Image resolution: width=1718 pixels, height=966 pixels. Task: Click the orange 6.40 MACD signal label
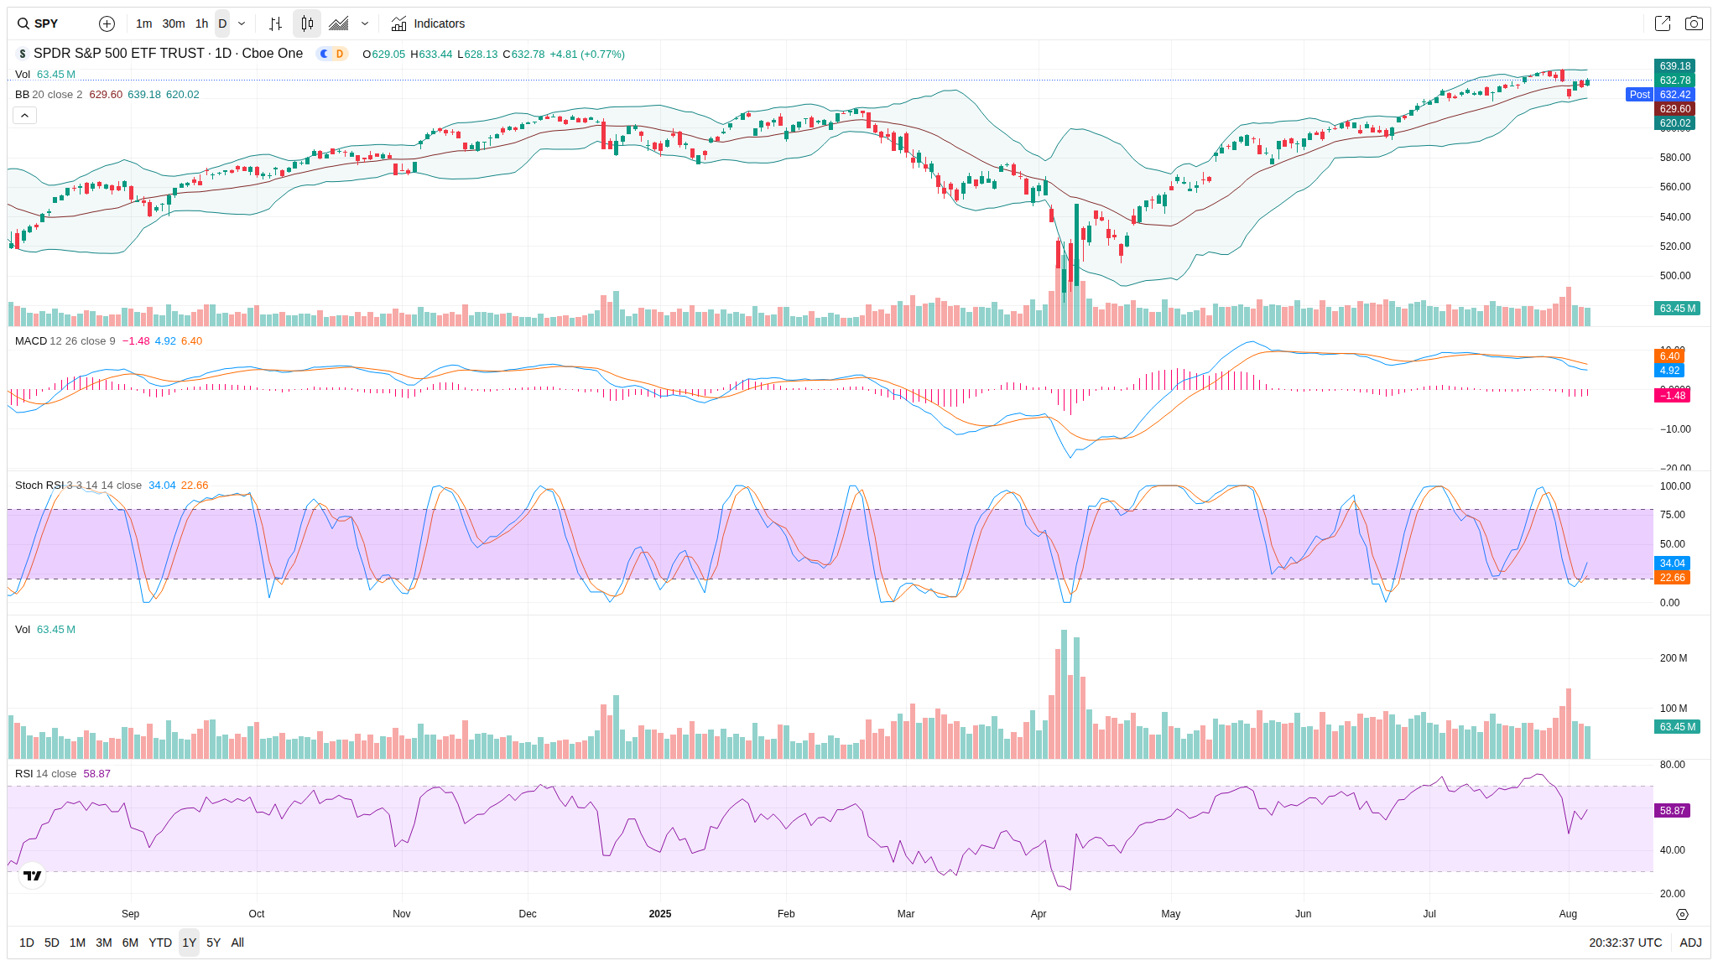click(1669, 356)
